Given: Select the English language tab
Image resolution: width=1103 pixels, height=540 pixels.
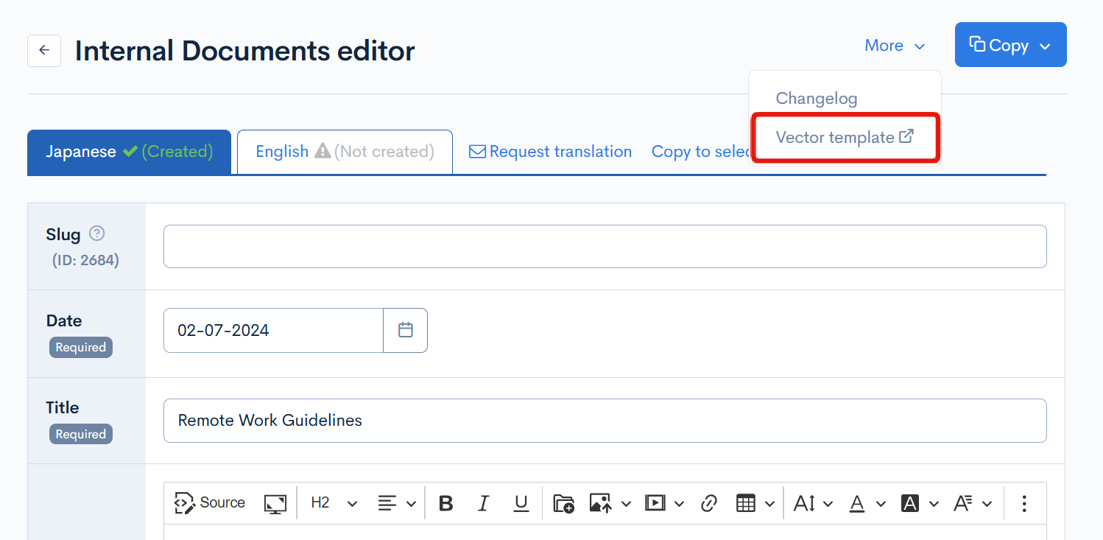Looking at the screenshot, I should tap(344, 152).
